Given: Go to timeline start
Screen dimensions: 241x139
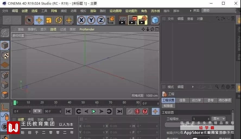Looking at the screenshot, I should tap(68, 111).
